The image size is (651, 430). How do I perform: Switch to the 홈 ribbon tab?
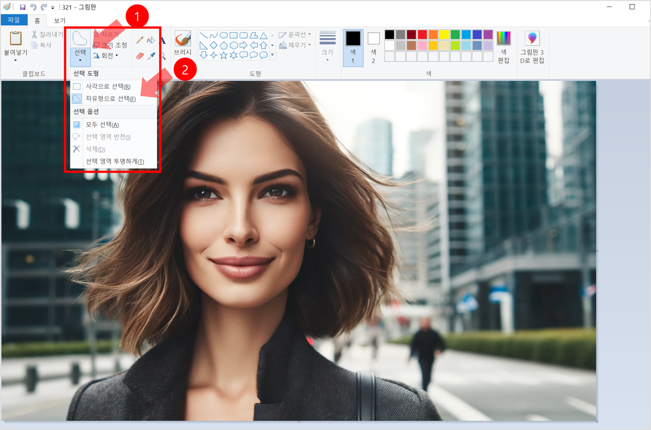(x=37, y=21)
